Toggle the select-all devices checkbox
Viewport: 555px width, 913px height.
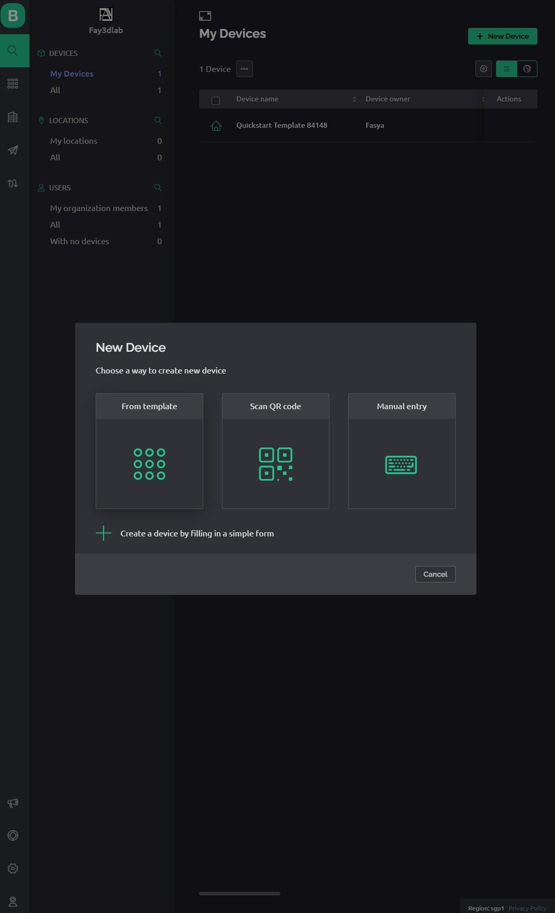(x=216, y=100)
